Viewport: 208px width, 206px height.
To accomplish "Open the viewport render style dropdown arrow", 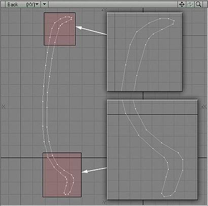I will click(45, 5).
